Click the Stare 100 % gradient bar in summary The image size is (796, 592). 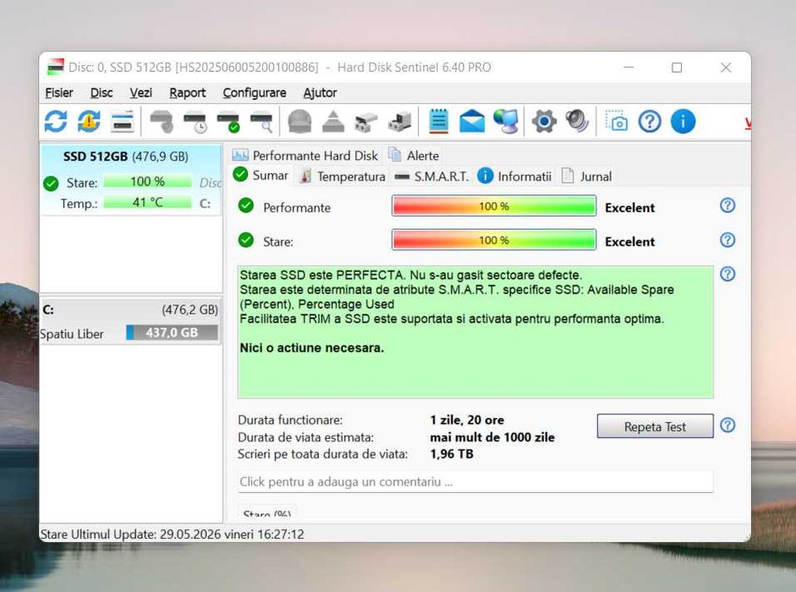click(494, 240)
